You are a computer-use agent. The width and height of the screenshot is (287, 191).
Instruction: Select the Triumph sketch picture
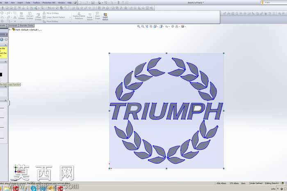coord(166,111)
